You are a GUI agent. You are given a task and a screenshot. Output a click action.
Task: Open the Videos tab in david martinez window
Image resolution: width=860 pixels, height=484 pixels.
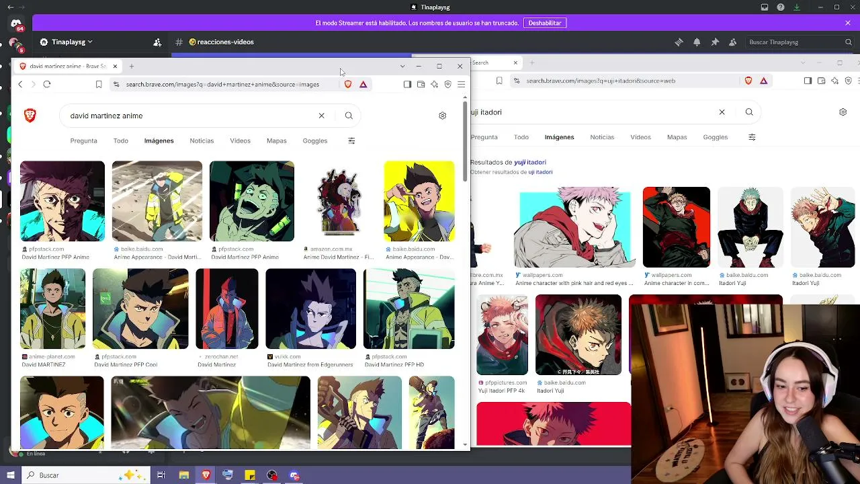(240, 140)
